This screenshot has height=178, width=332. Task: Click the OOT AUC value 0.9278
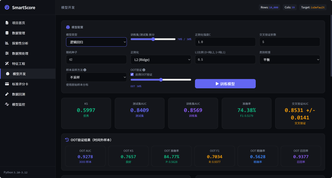[85, 157]
